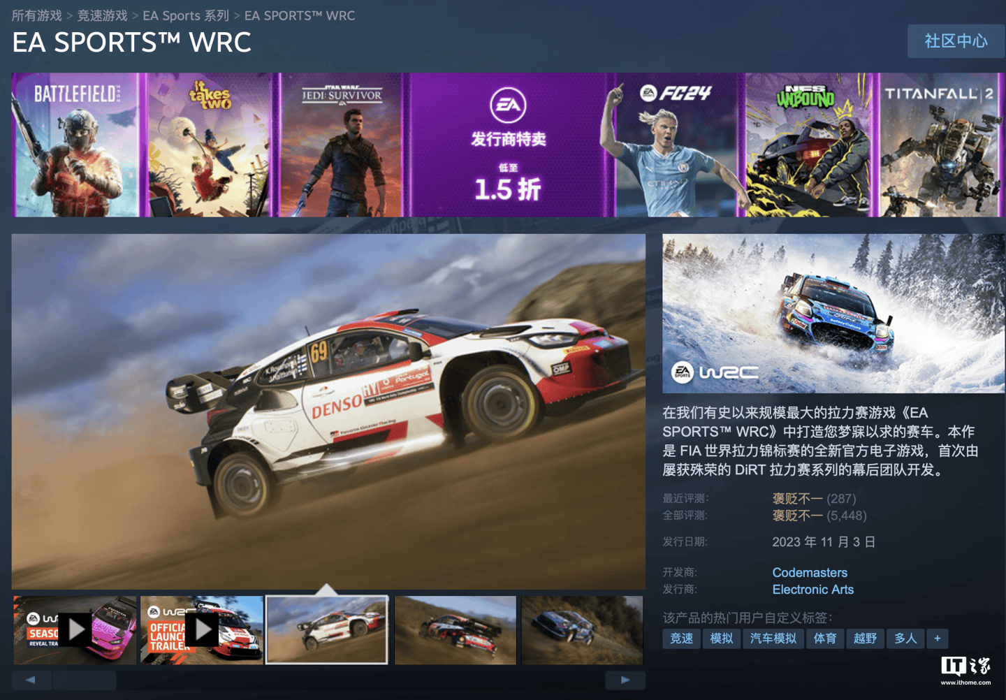The image size is (1006, 700).
Task: Click the WRC game header capsule image
Action: pyautogui.click(x=833, y=313)
